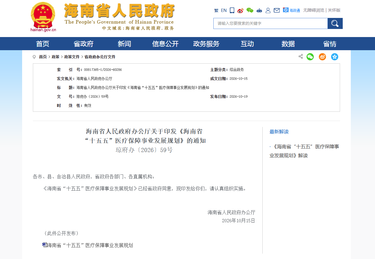Screen dimensions: 375x259
Task: Share via orange Weibo round icon
Action: point(322,57)
